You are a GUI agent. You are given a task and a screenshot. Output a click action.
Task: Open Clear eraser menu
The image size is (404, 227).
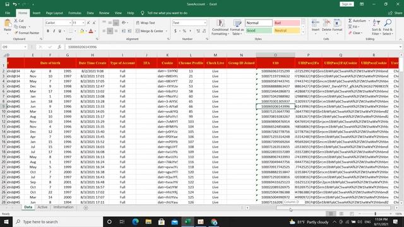click(355, 33)
